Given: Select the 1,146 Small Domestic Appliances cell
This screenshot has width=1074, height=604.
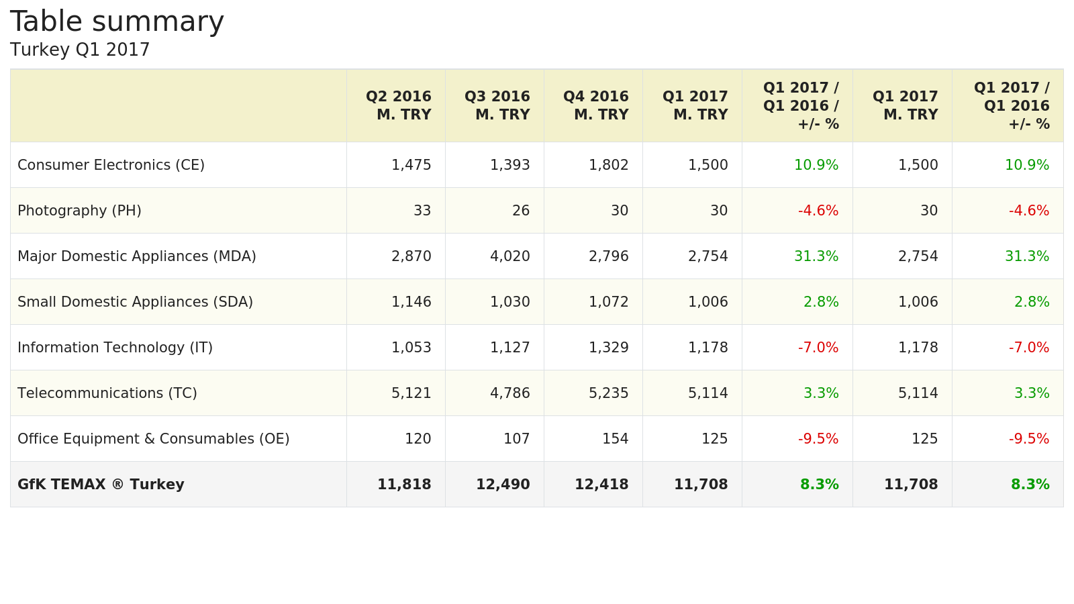Looking at the screenshot, I should coord(411,302).
